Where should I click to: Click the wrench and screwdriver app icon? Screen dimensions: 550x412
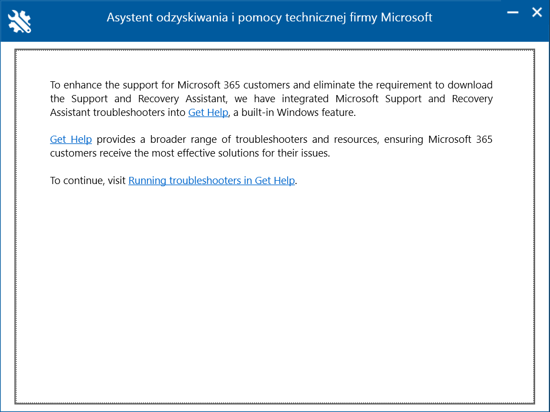click(x=20, y=21)
